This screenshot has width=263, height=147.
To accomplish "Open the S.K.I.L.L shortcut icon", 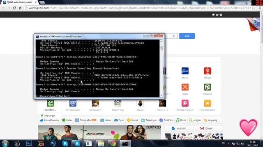I will pyautogui.click(x=163, y=103).
